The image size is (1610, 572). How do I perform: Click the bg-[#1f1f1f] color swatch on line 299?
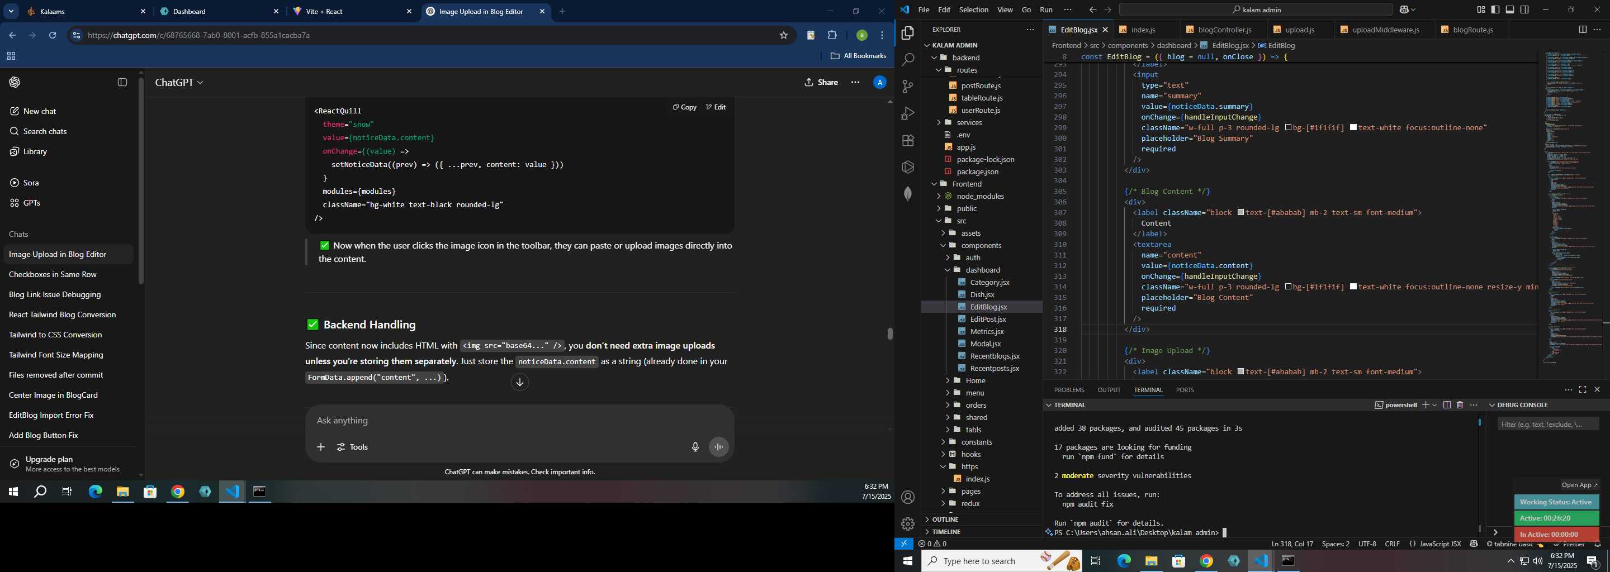[1288, 128]
